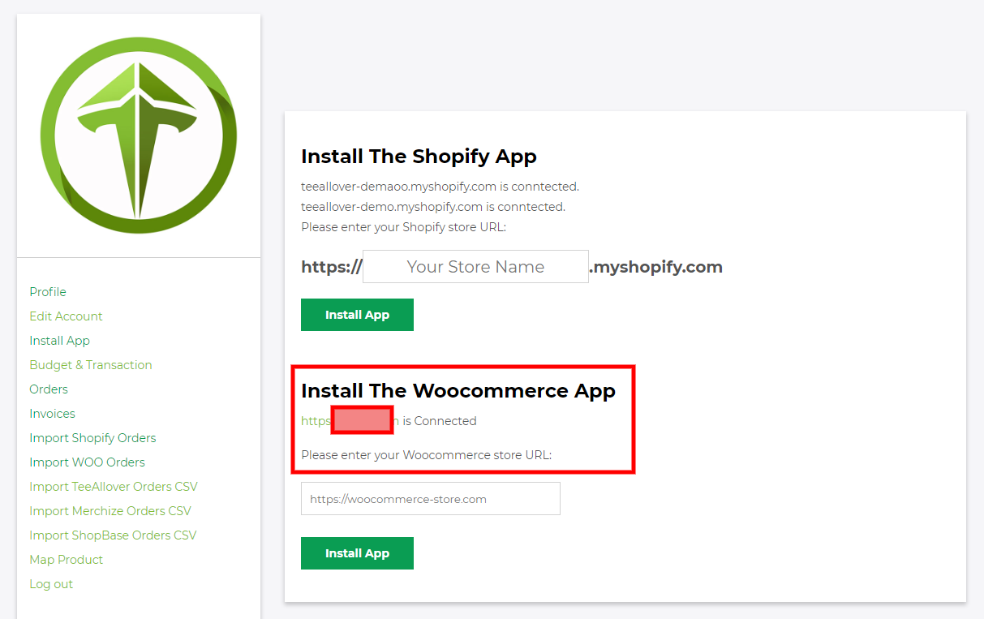Select the teeallover-demaoo.myshopify.com connected text

click(x=440, y=187)
